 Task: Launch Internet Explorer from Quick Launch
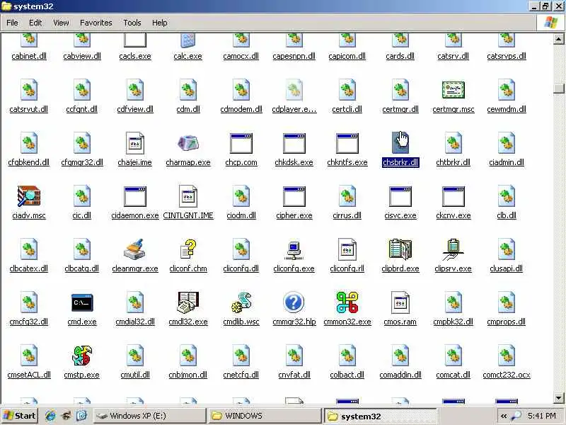(50, 416)
